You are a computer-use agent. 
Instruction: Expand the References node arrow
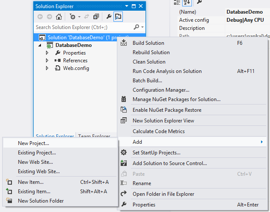point(47,61)
